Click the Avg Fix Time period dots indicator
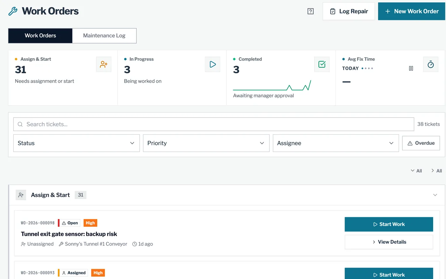Screen dimensions: 446x279 coord(367,68)
